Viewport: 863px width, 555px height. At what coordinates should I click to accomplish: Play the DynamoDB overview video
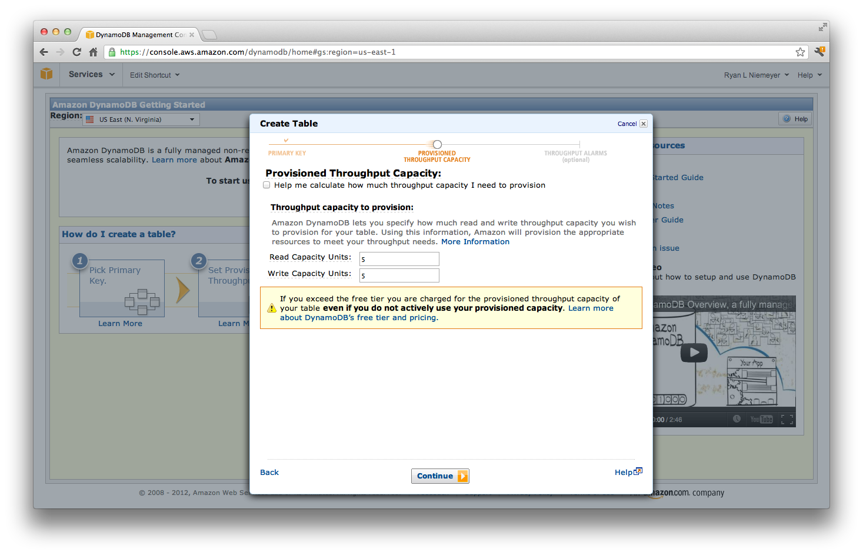pos(694,352)
